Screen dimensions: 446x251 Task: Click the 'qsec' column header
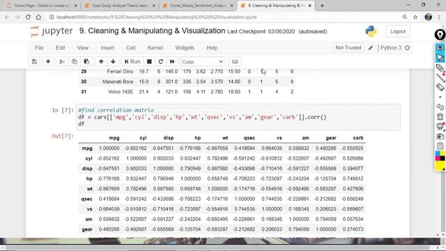(x=249, y=138)
